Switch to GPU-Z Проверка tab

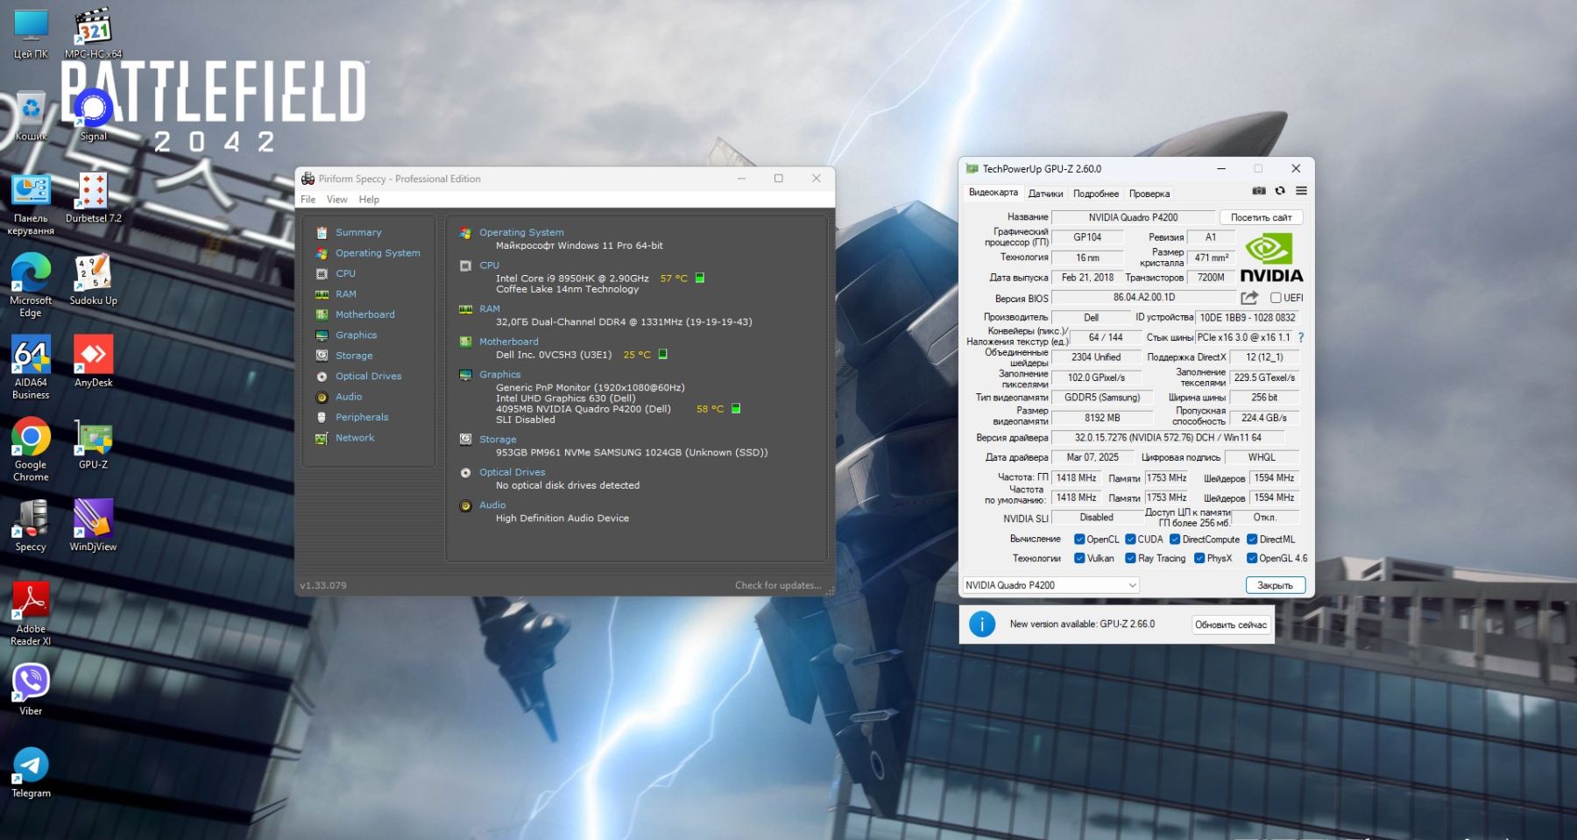point(1149,194)
